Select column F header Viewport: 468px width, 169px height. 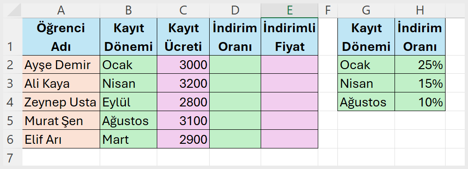tap(328, 10)
